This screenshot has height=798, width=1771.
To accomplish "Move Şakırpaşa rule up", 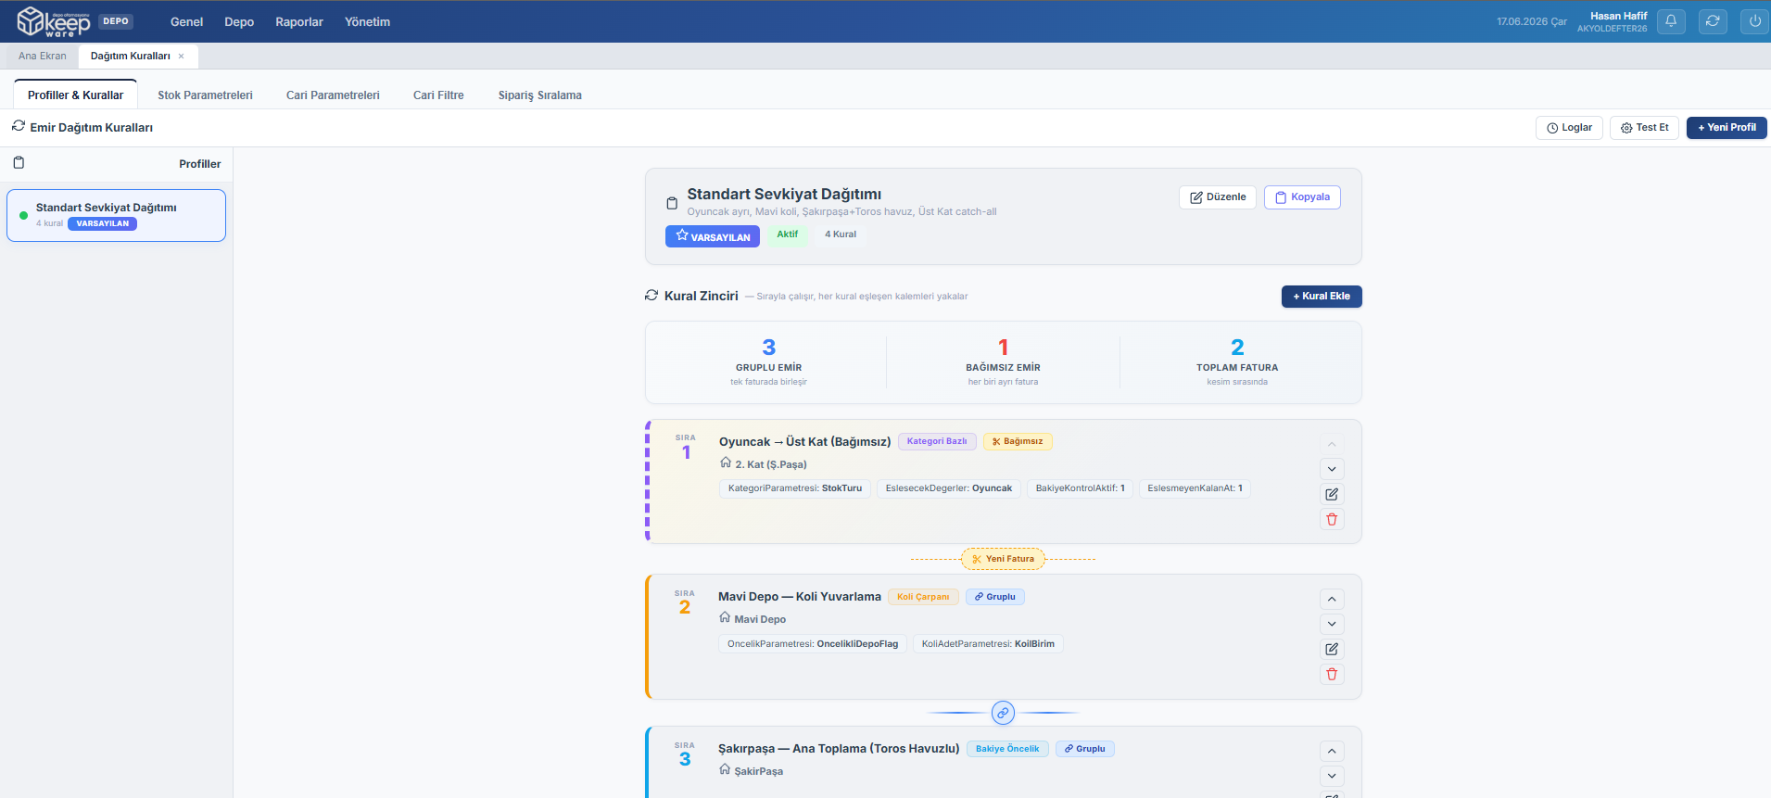I will 1332,751.
